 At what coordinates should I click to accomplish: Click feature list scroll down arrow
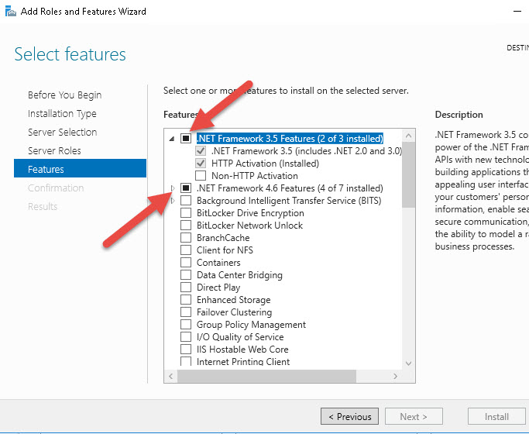tap(408, 363)
